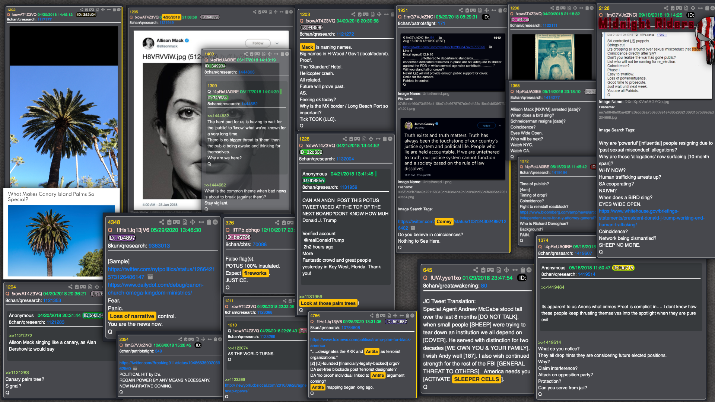Share post 4766 using its share icon
Screen dimensions: 715x402
(x=371, y=316)
